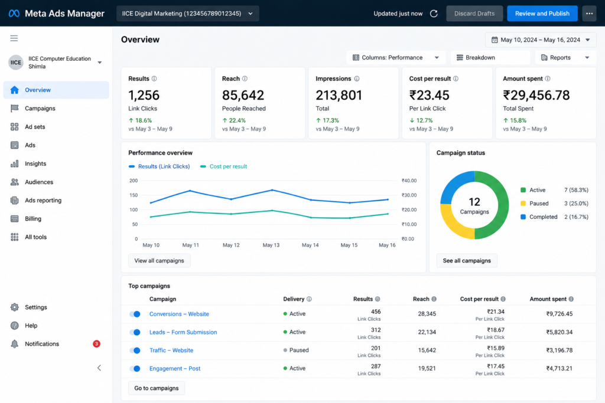Screen dimensions: 605x403
Task: Click the info icon beside Cost per result card
Action: [456, 78]
